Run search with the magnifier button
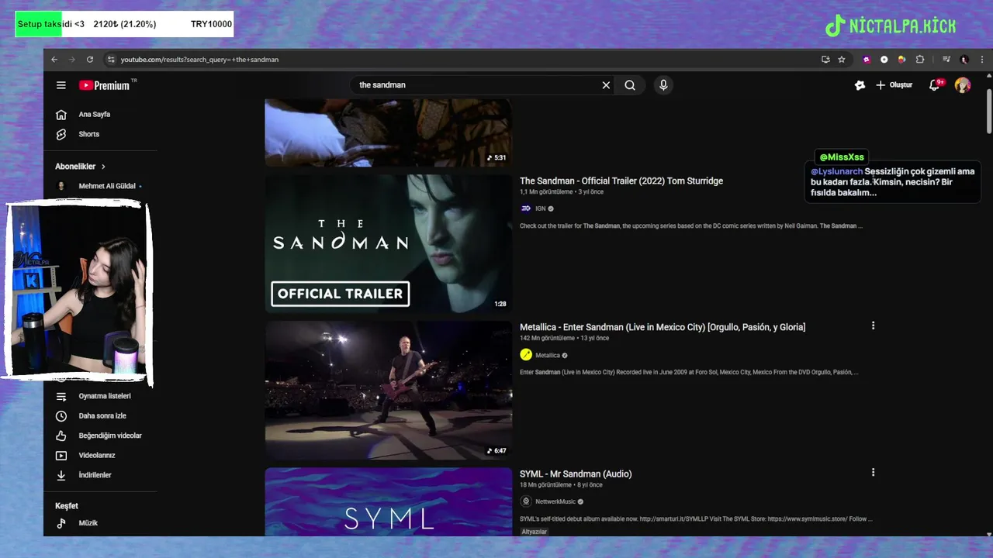993x558 pixels. coord(630,85)
